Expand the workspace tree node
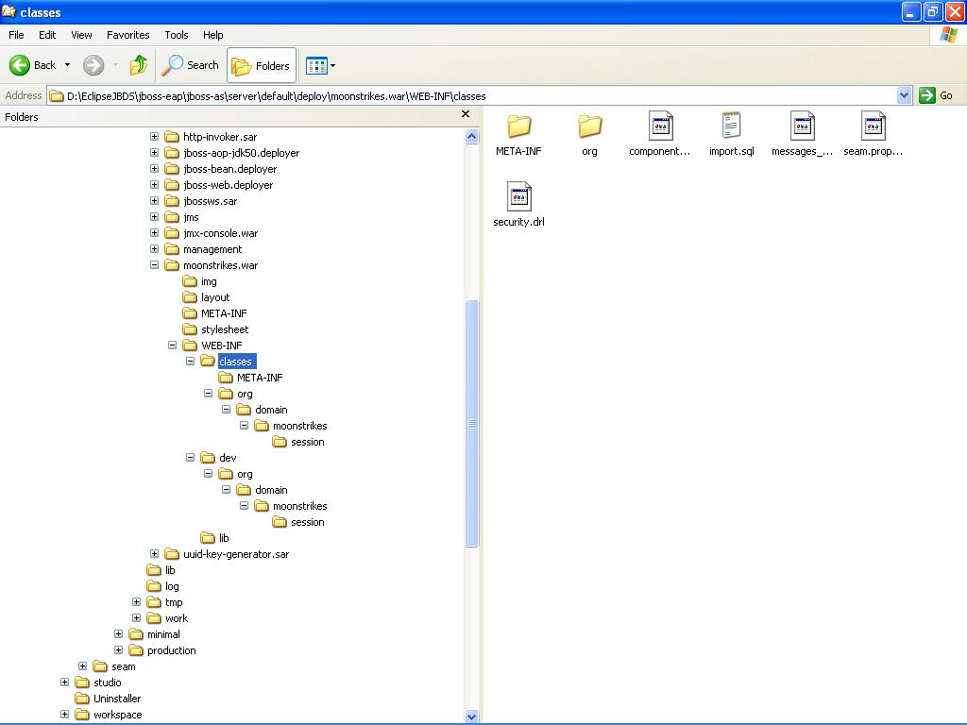The image size is (967, 725). 65,714
